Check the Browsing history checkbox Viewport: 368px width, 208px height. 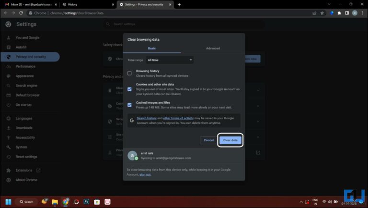click(x=129, y=73)
